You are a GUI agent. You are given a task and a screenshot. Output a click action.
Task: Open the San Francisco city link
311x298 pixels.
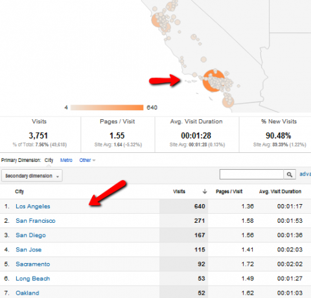click(x=36, y=221)
